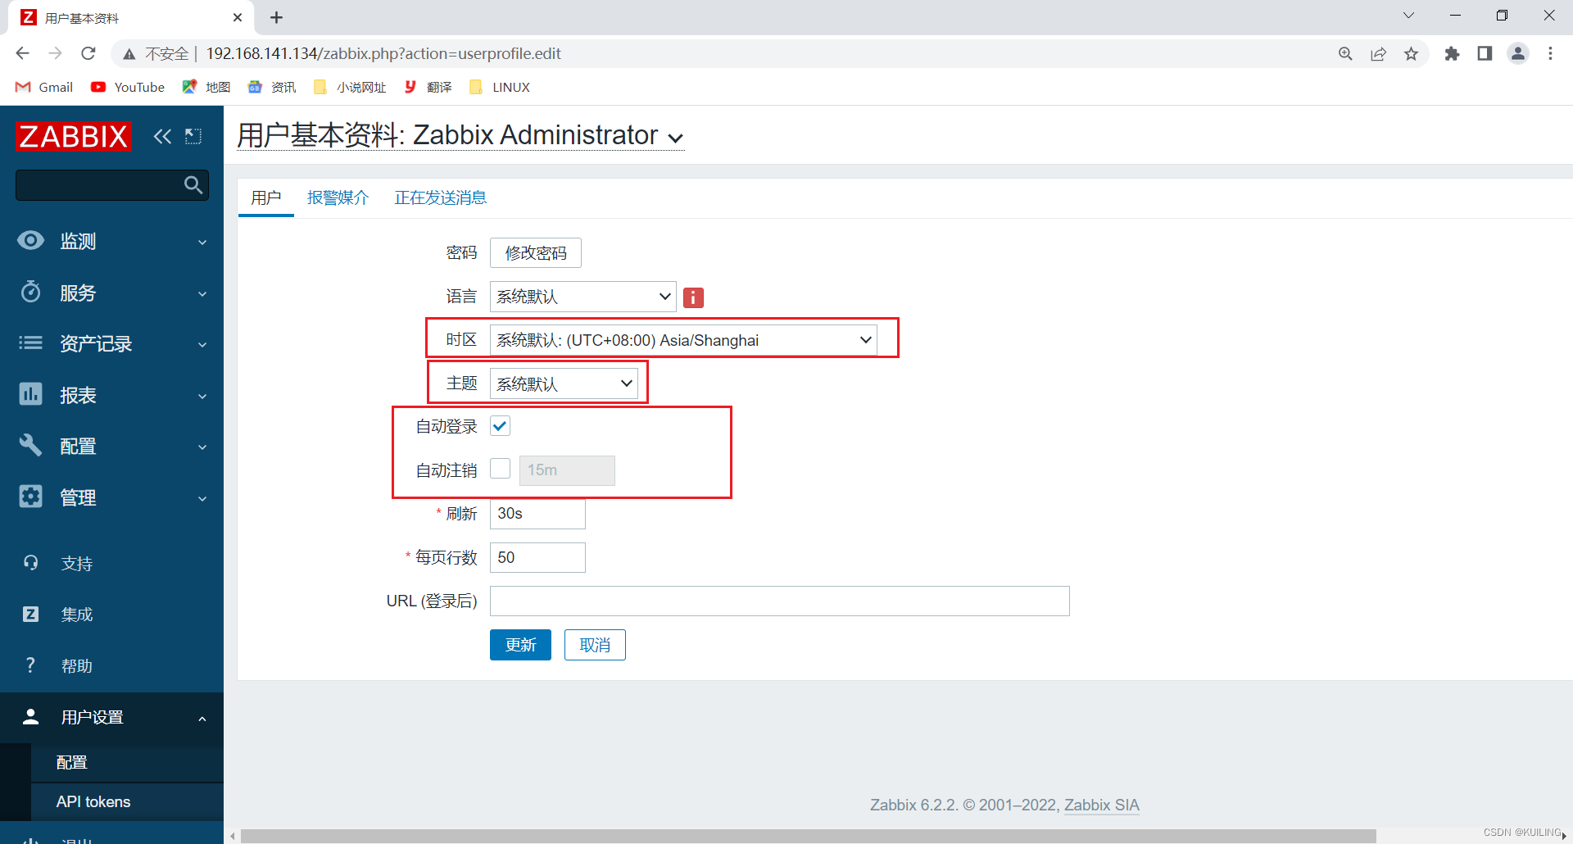
Task: Click the 资产记录 list icon
Action: point(30,343)
